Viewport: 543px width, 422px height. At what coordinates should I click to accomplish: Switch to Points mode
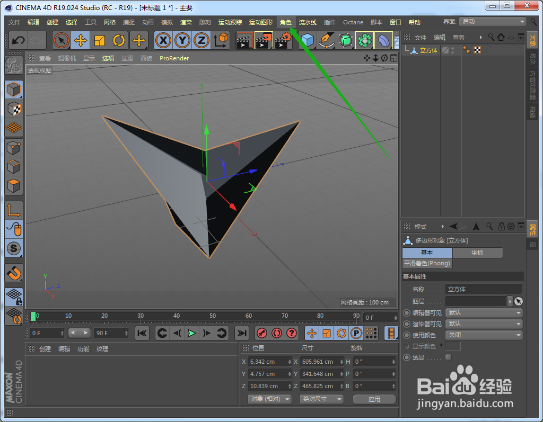coord(14,148)
